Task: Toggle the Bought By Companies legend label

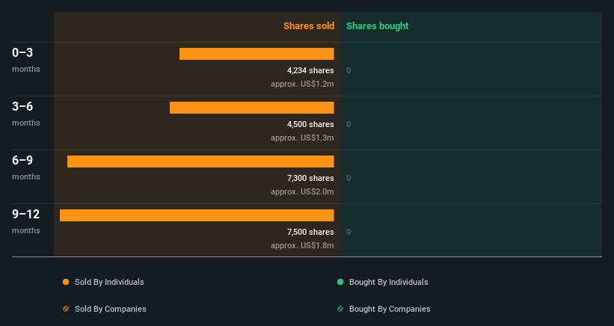Action: (390, 309)
